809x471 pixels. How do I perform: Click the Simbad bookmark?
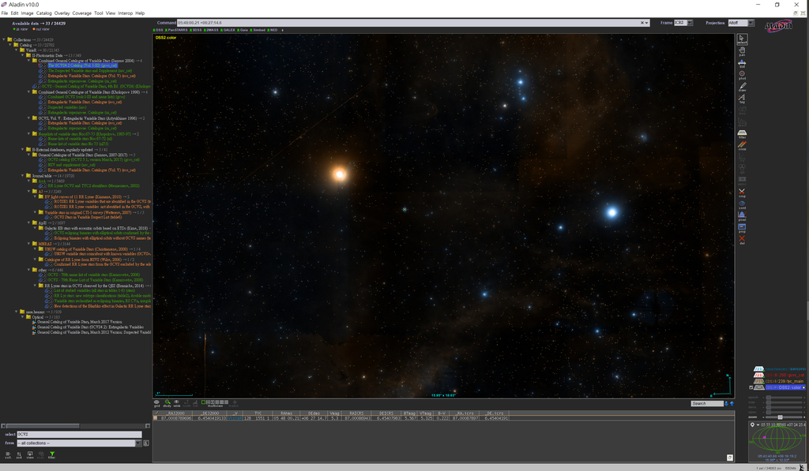(259, 30)
